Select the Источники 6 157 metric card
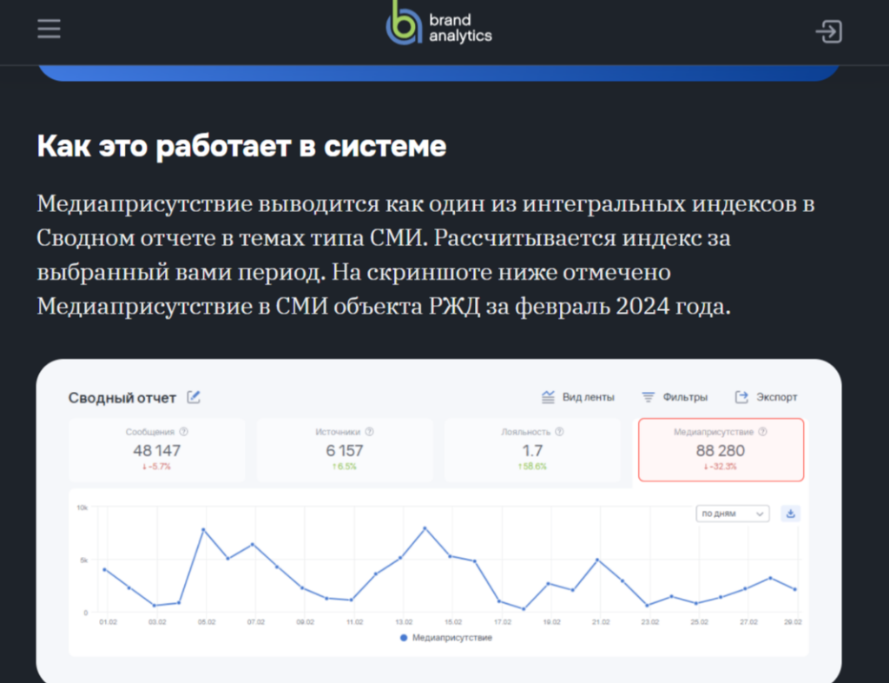 click(x=345, y=450)
